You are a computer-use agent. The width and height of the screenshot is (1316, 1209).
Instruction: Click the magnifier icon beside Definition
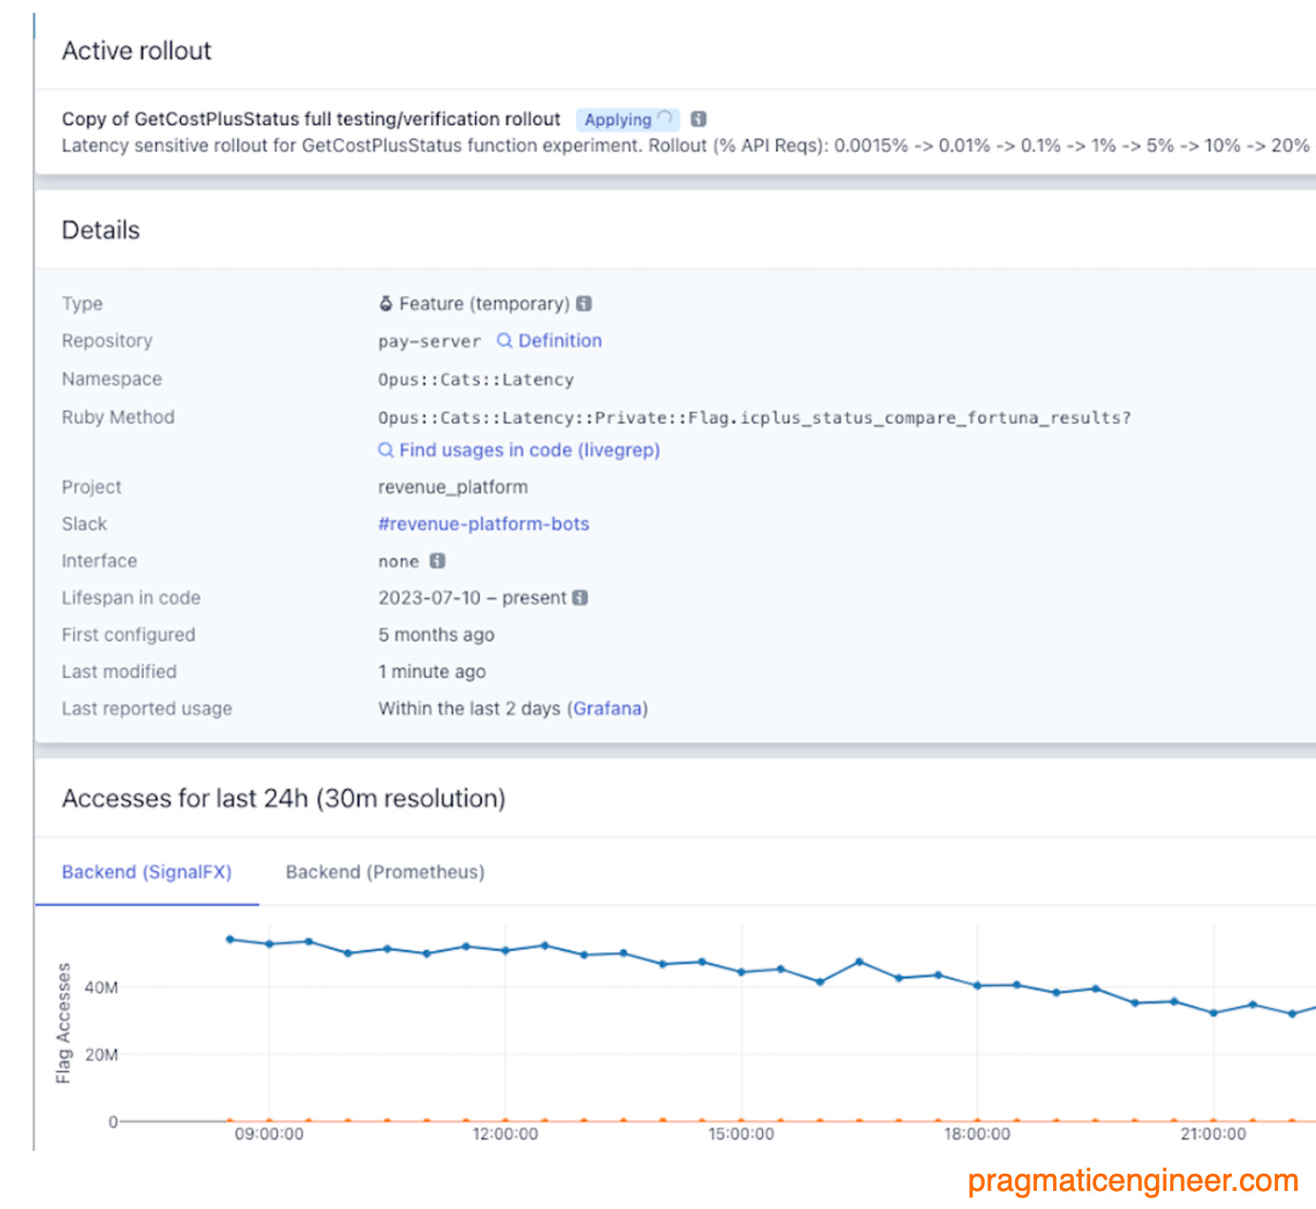coord(505,340)
